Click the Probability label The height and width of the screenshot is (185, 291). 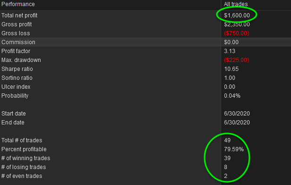15,96
